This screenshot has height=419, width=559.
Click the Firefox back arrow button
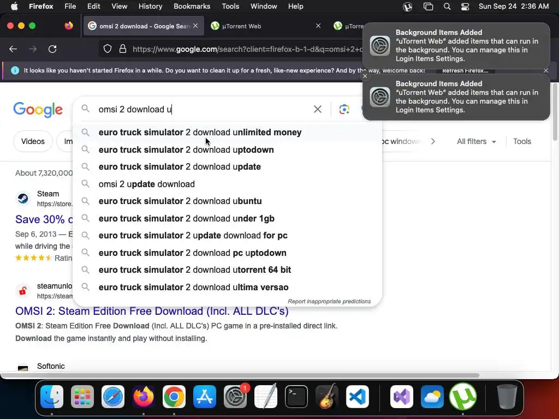(x=13, y=49)
